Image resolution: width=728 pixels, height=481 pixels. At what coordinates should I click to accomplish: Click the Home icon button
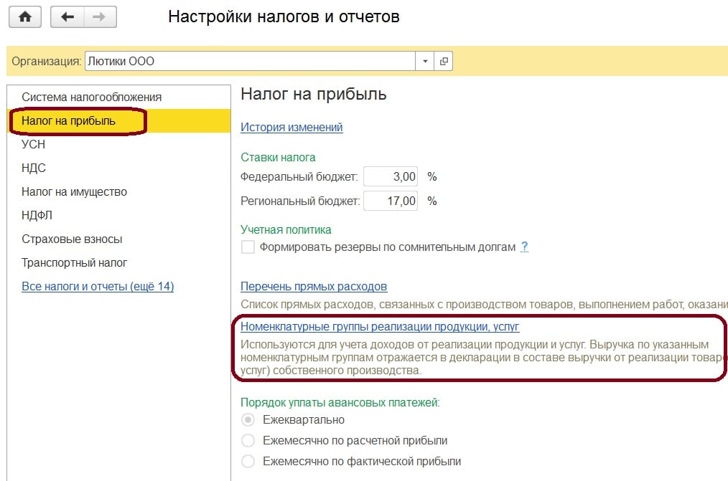(x=25, y=17)
